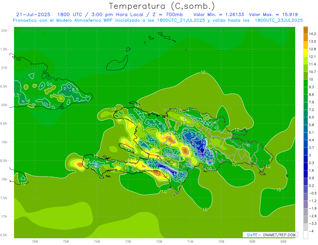Image resolution: width=318 pixels, height=245 pixels.
Task: Click the longitude axis label "69W"
Action: [x=252, y=242]
